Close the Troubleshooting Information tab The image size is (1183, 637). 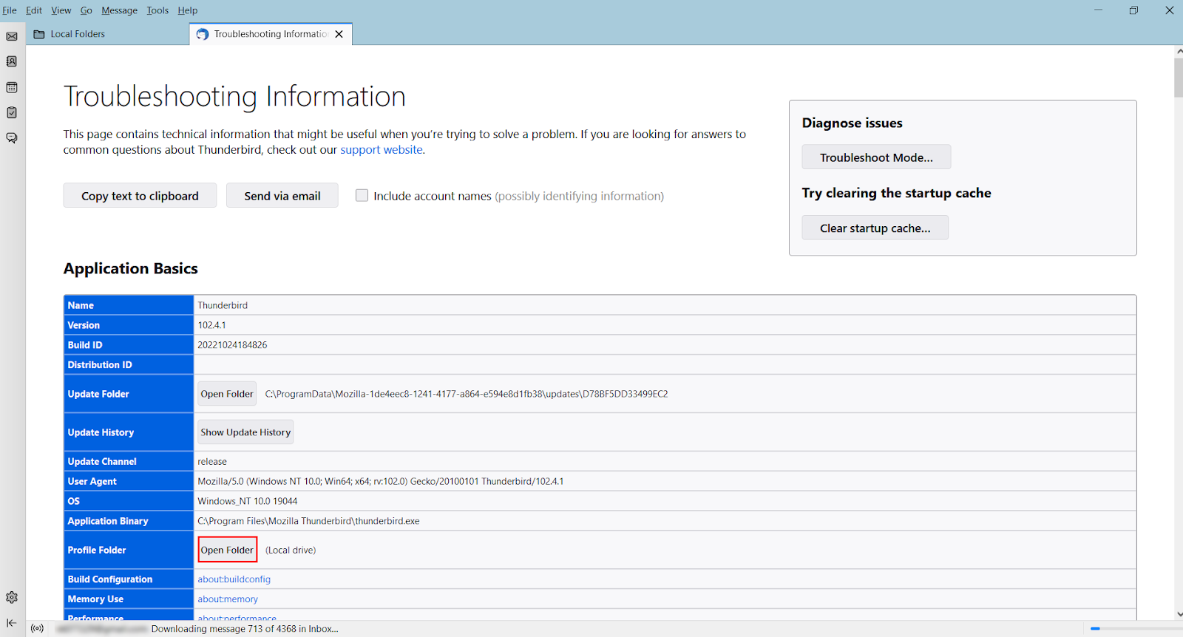(339, 34)
